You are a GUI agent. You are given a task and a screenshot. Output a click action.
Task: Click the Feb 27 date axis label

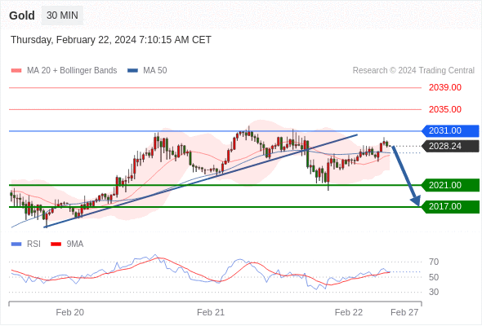coord(404,312)
